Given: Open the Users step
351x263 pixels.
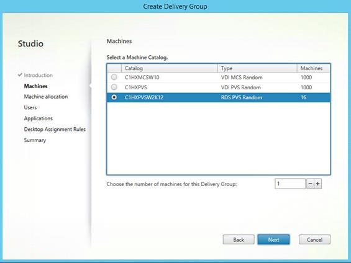Looking at the screenshot, I should pos(30,107).
